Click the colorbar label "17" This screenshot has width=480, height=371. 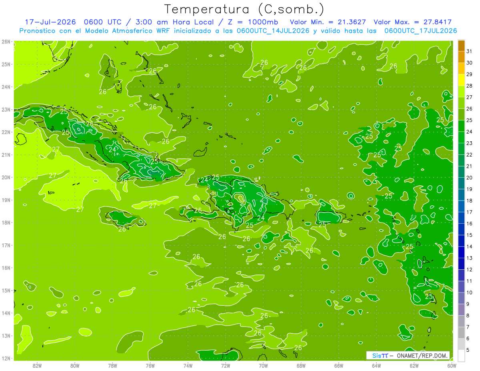coord(469,212)
